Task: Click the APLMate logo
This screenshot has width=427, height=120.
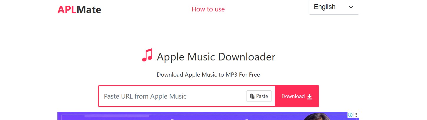Action: click(79, 10)
